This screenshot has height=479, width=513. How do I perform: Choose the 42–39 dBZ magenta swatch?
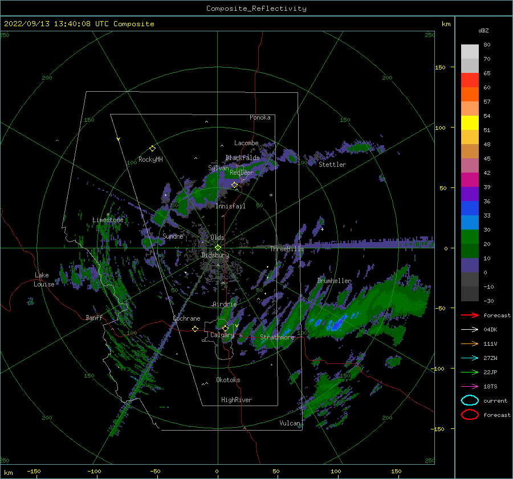(470, 180)
